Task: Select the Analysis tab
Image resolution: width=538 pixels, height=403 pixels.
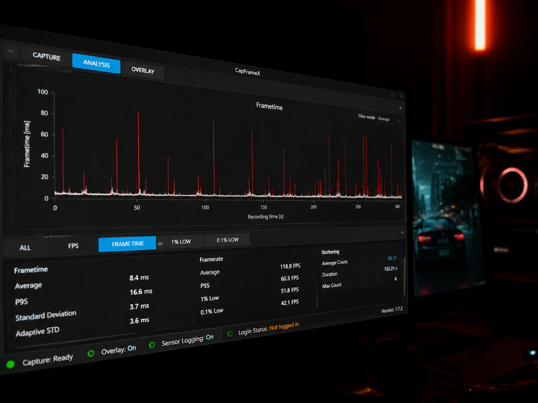Action: (x=96, y=63)
